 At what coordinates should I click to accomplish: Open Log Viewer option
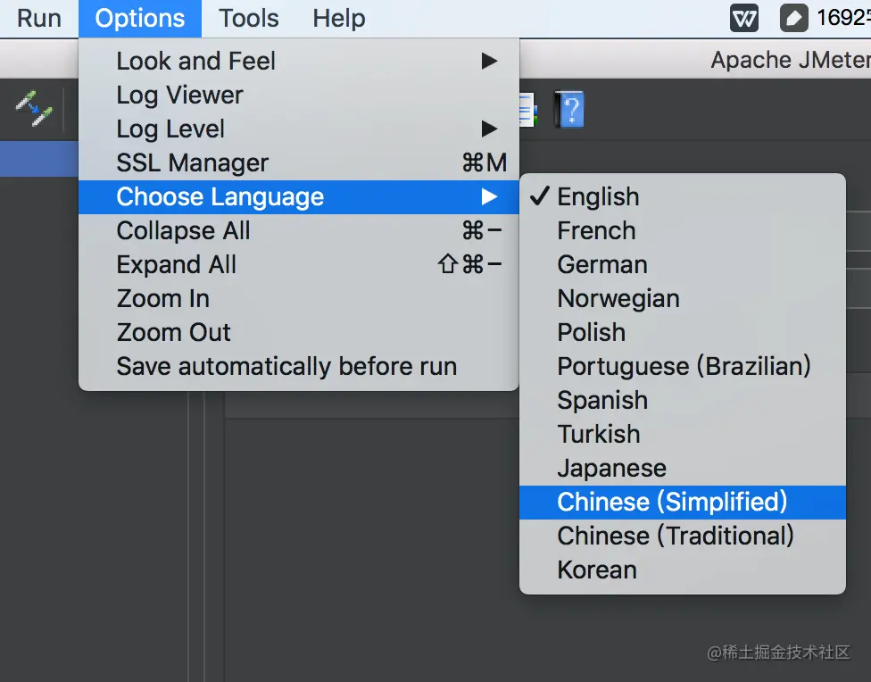point(299,95)
